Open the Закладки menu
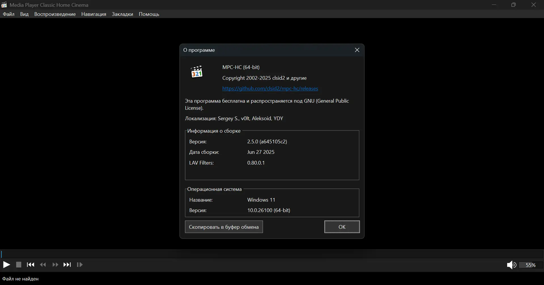 [x=122, y=14]
